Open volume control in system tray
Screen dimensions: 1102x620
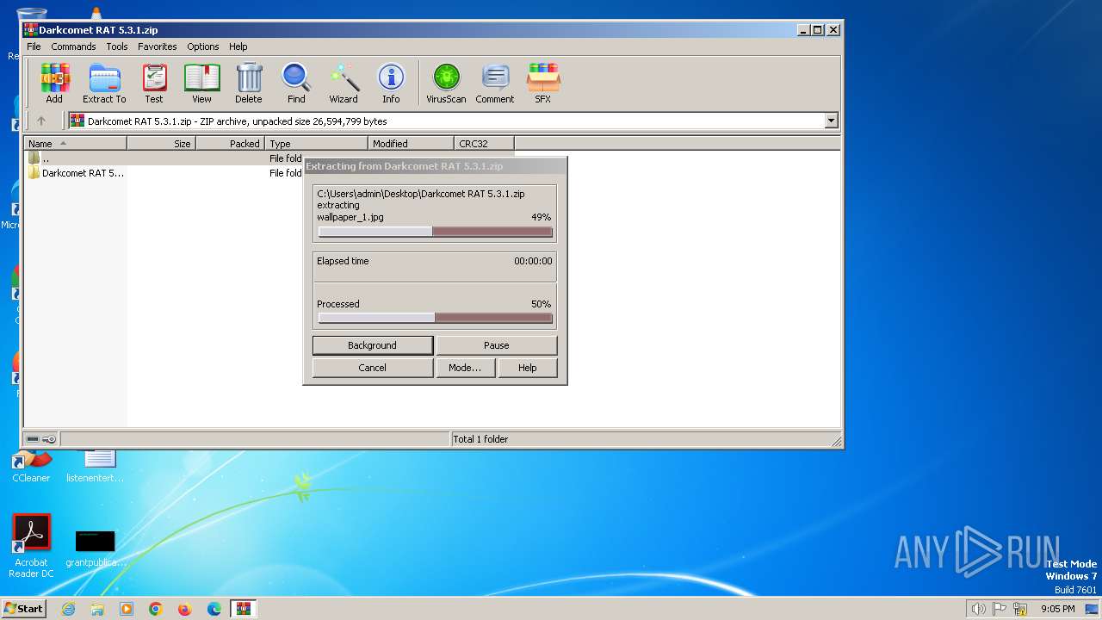coord(979,609)
